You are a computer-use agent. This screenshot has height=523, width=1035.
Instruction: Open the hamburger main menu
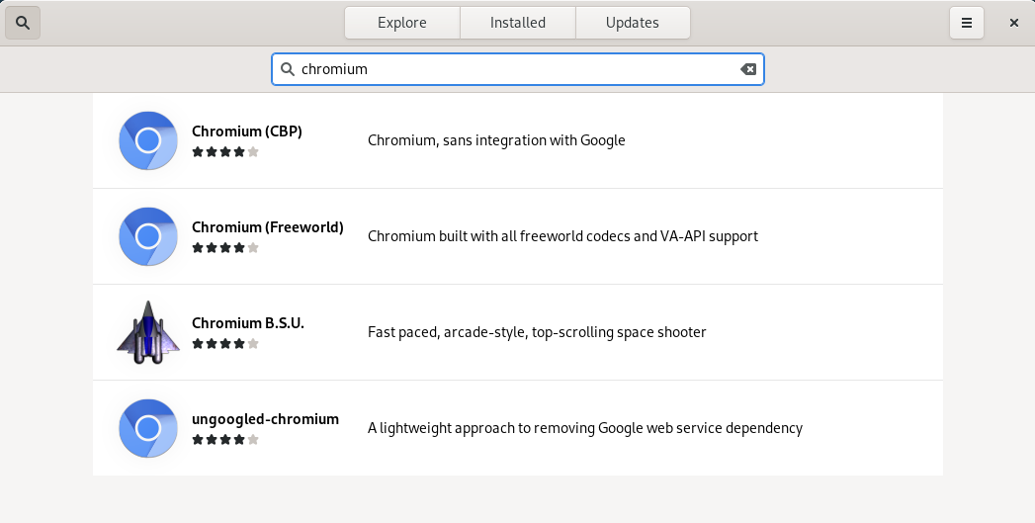[967, 23]
